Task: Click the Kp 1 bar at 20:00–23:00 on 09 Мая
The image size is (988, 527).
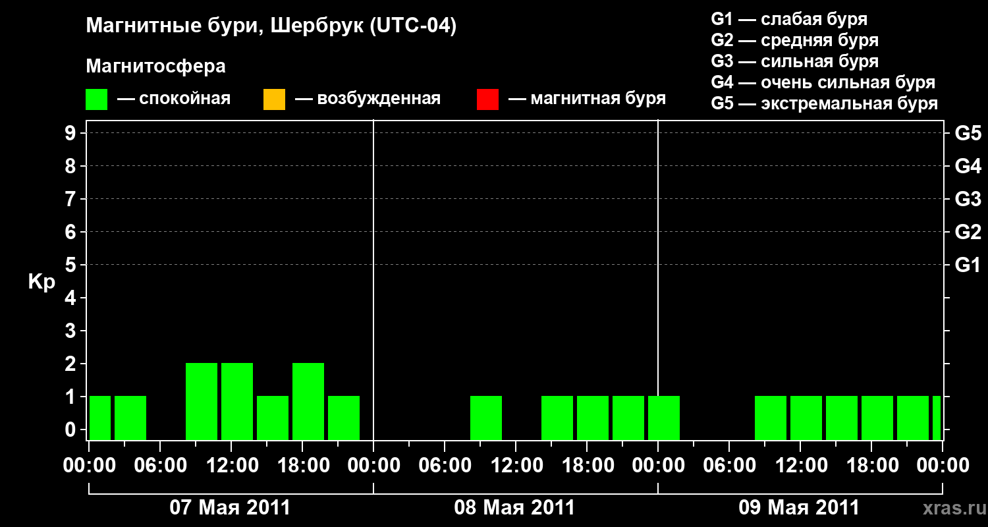Action: pos(913,418)
